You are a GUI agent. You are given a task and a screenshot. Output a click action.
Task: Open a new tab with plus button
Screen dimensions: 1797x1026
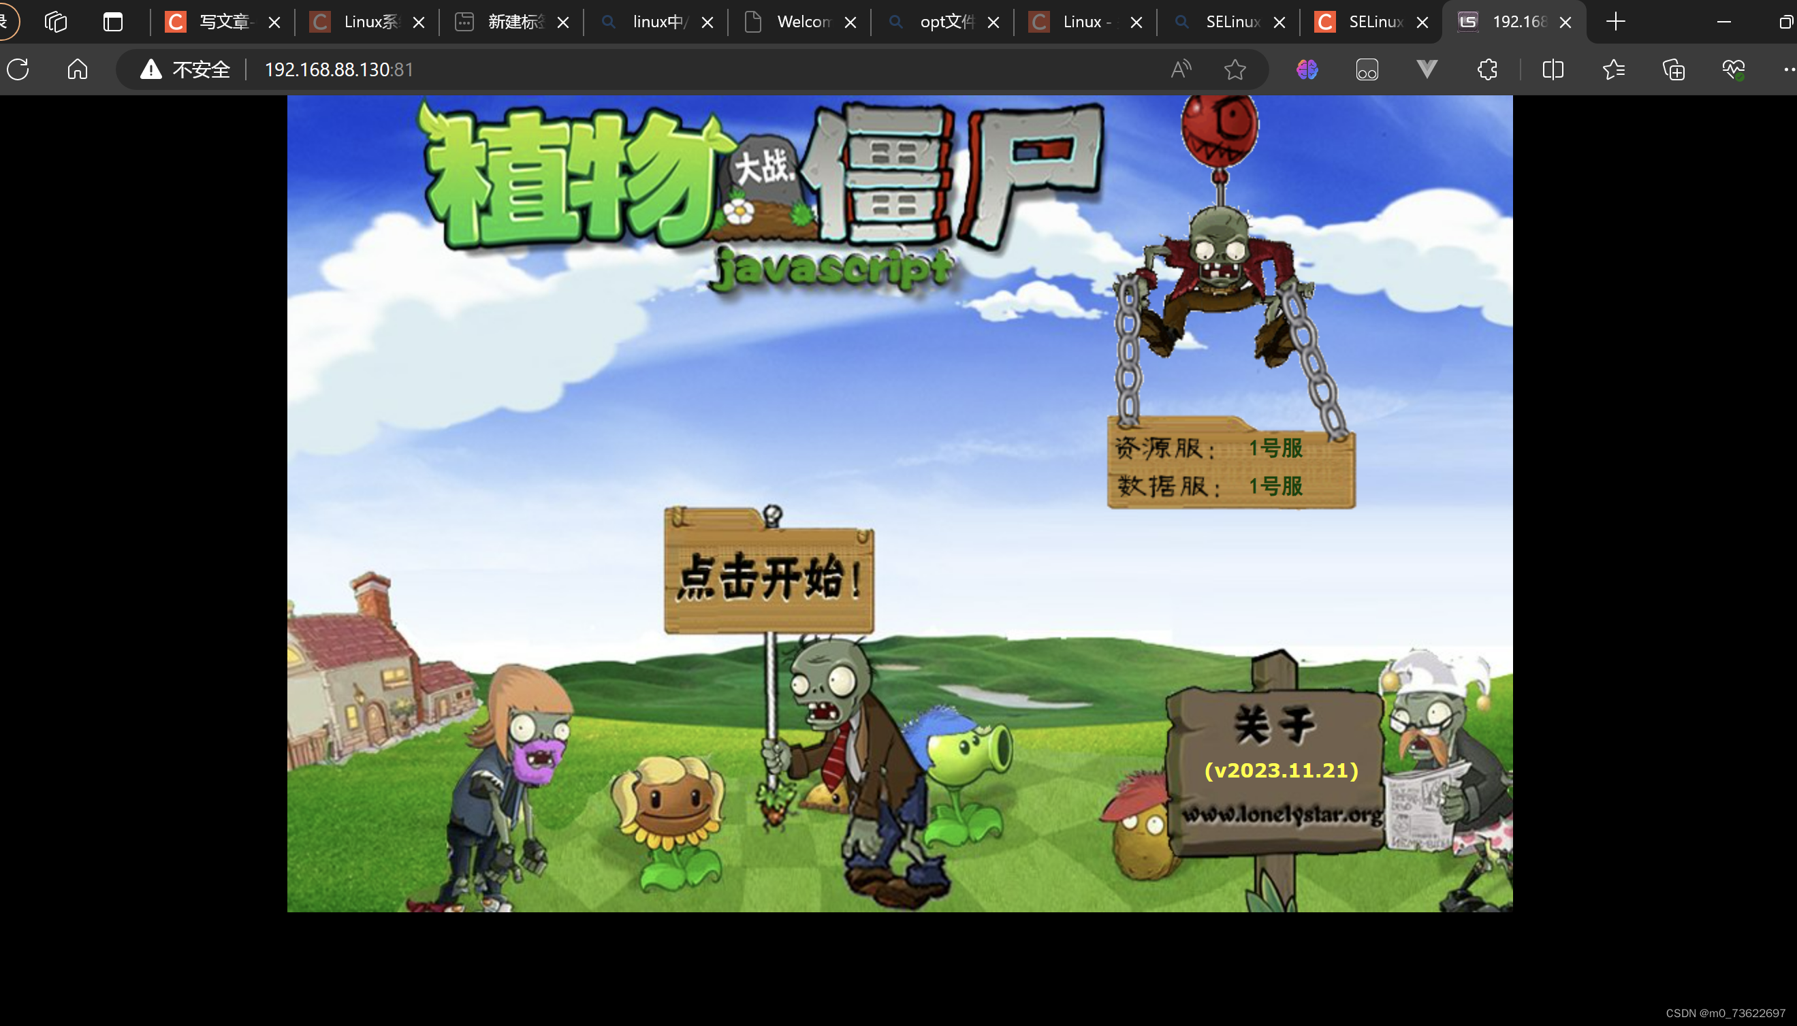[1616, 22]
